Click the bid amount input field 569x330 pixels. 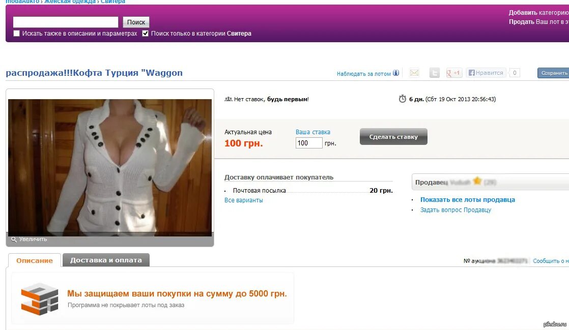[x=309, y=143]
